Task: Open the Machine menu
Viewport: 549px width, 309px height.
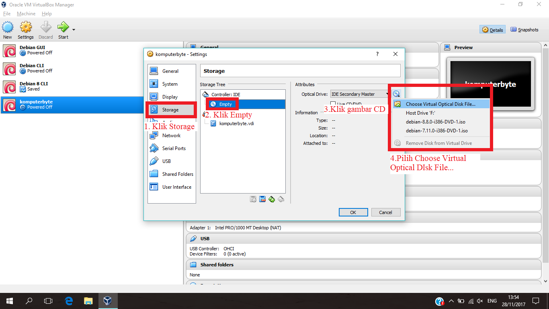Action: (26, 14)
